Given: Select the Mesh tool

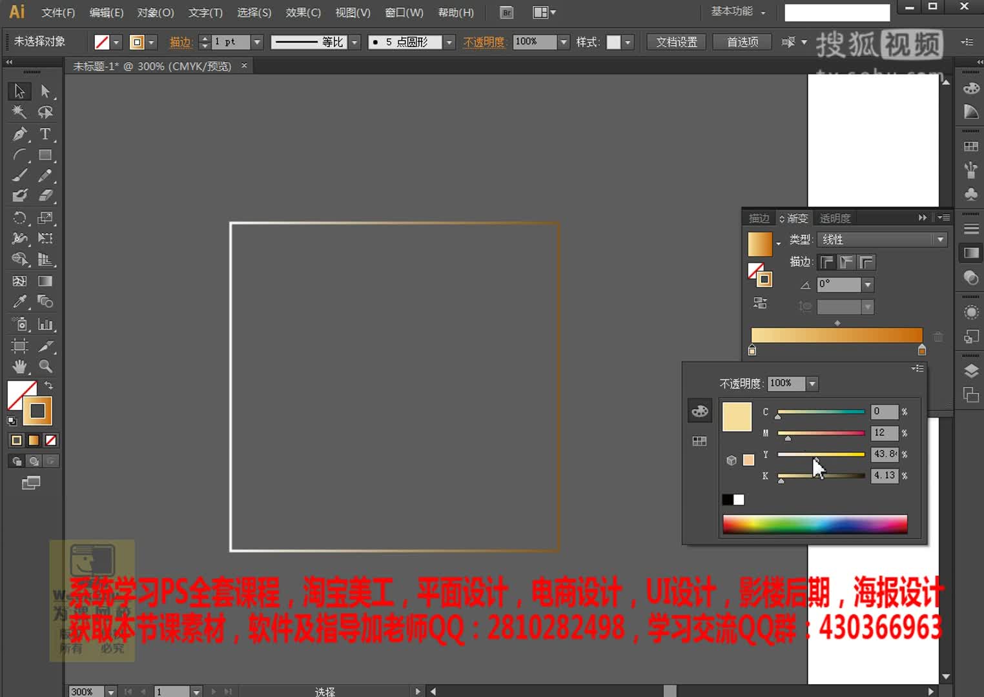Looking at the screenshot, I should coord(19,281).
